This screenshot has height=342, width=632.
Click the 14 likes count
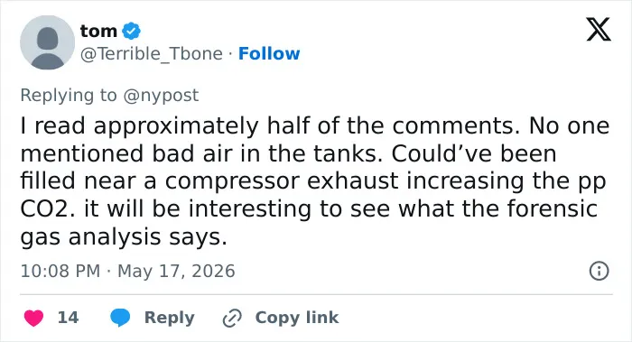click(68, 318)
